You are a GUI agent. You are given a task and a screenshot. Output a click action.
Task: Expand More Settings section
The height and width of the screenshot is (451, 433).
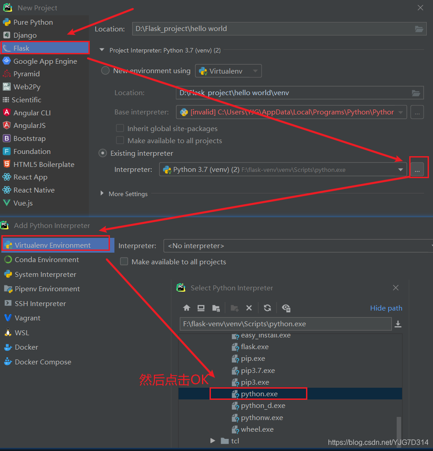tap(102, 193)
